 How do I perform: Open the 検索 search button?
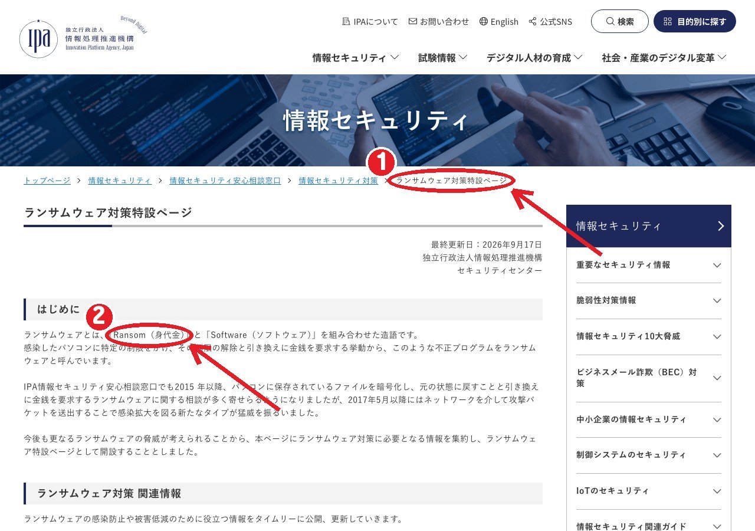pos(619,21)
